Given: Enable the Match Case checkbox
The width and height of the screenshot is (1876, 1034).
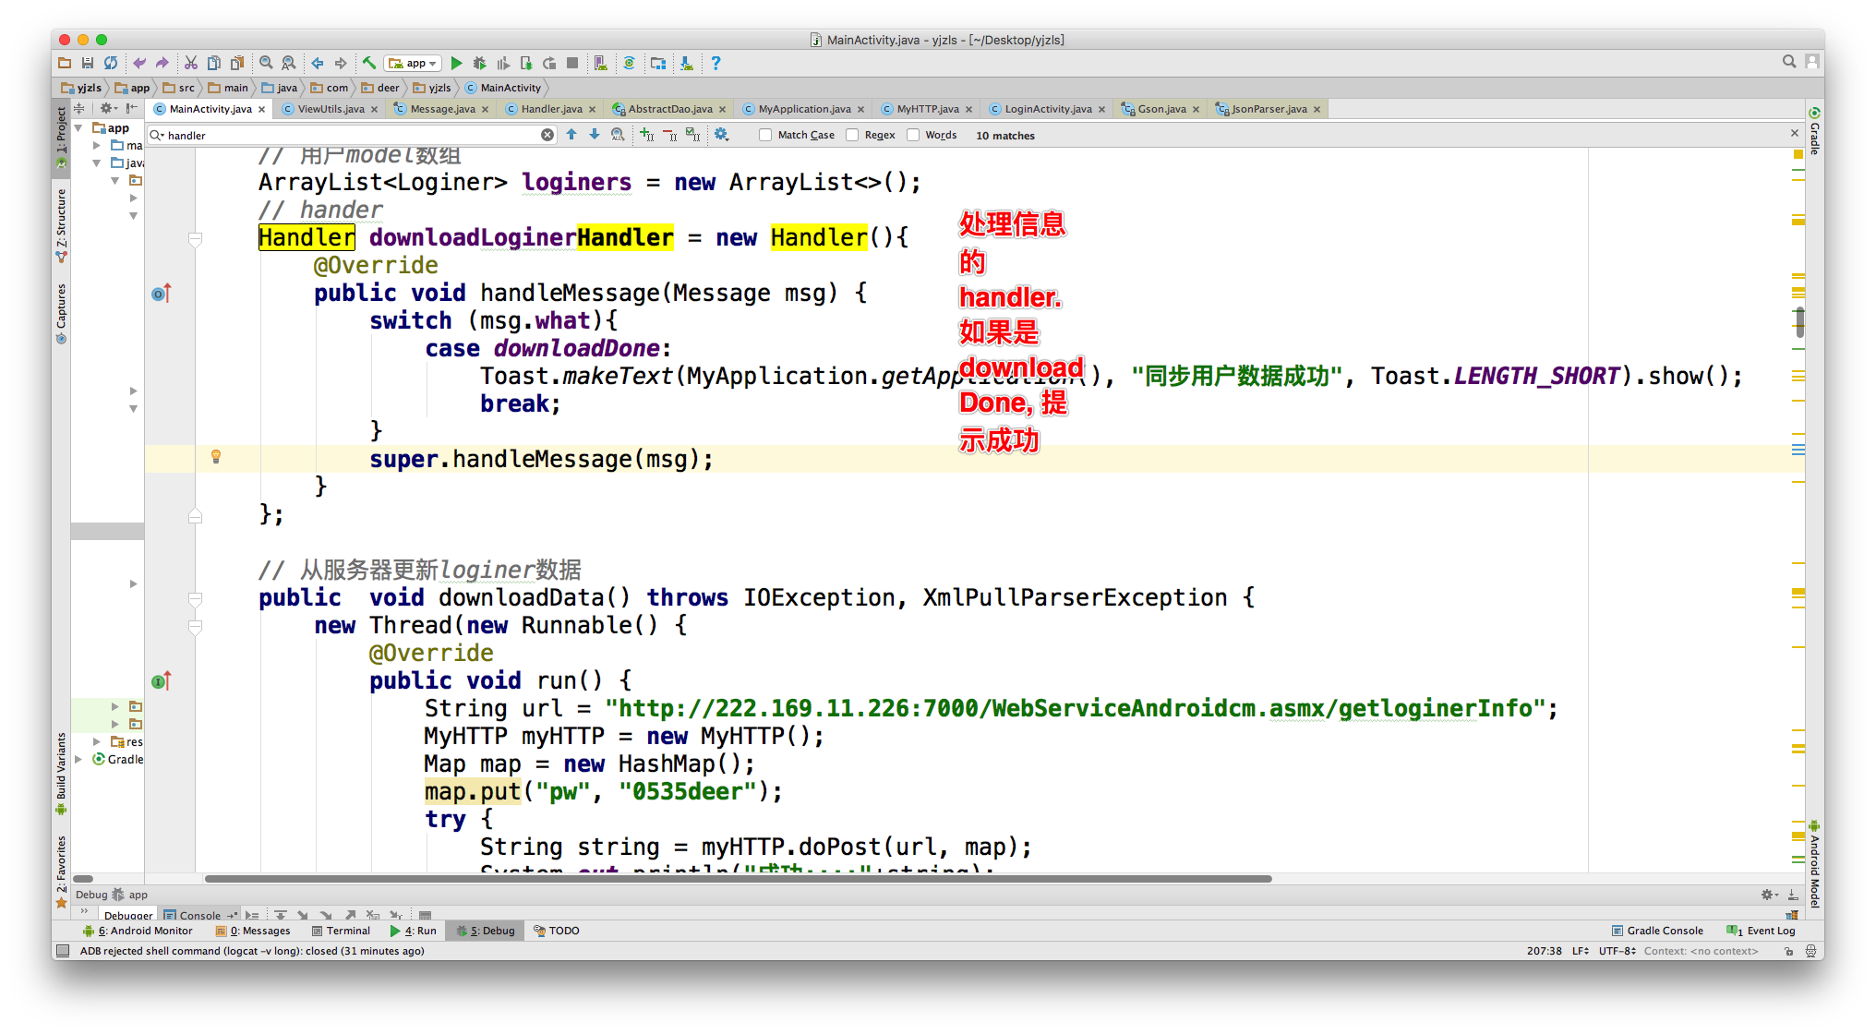Looking at the screenshot, I should coord(765,135).
